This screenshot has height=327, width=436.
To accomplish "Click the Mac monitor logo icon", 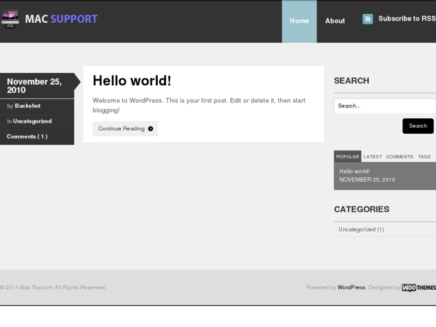I will point(10,19).
